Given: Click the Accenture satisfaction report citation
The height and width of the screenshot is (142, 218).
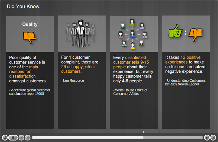Looking at the screenshot, I should [x=27, y=92].
